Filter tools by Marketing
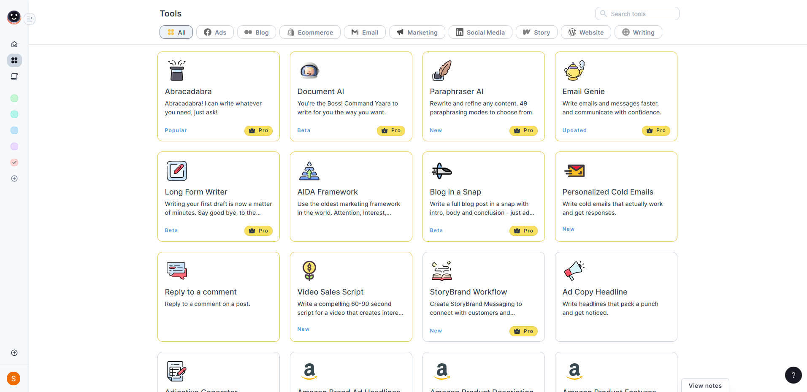 pyautogui.click(x=417, y=32)
